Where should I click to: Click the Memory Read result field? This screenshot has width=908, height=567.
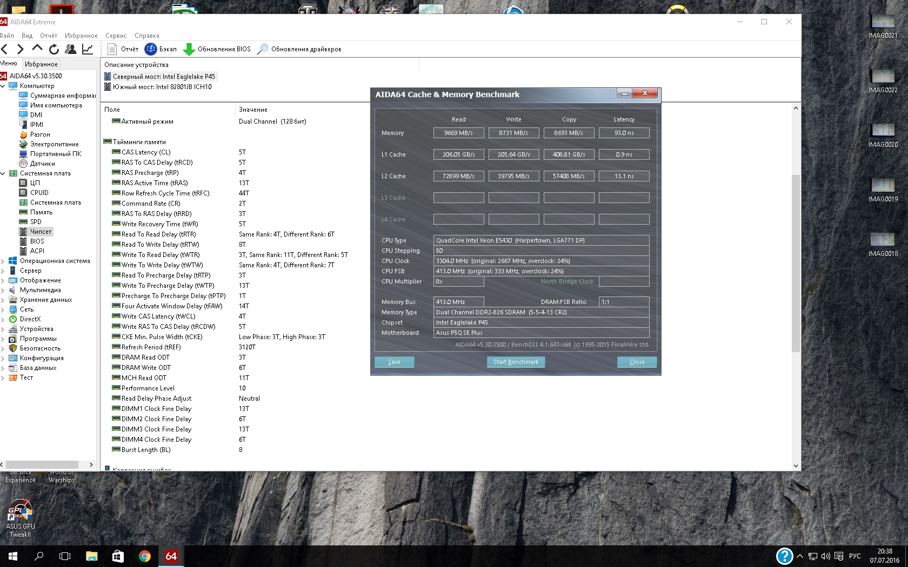459,133
